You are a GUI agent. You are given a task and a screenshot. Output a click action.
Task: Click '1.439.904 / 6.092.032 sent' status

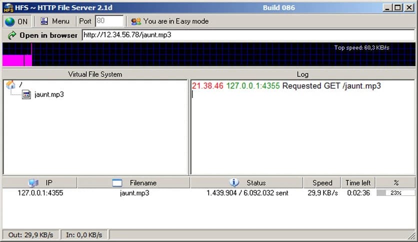coord(247,193)
